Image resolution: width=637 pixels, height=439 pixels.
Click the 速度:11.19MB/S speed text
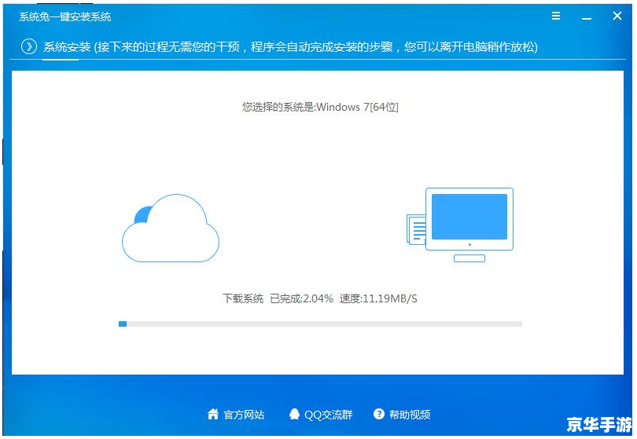pos(378,298)
